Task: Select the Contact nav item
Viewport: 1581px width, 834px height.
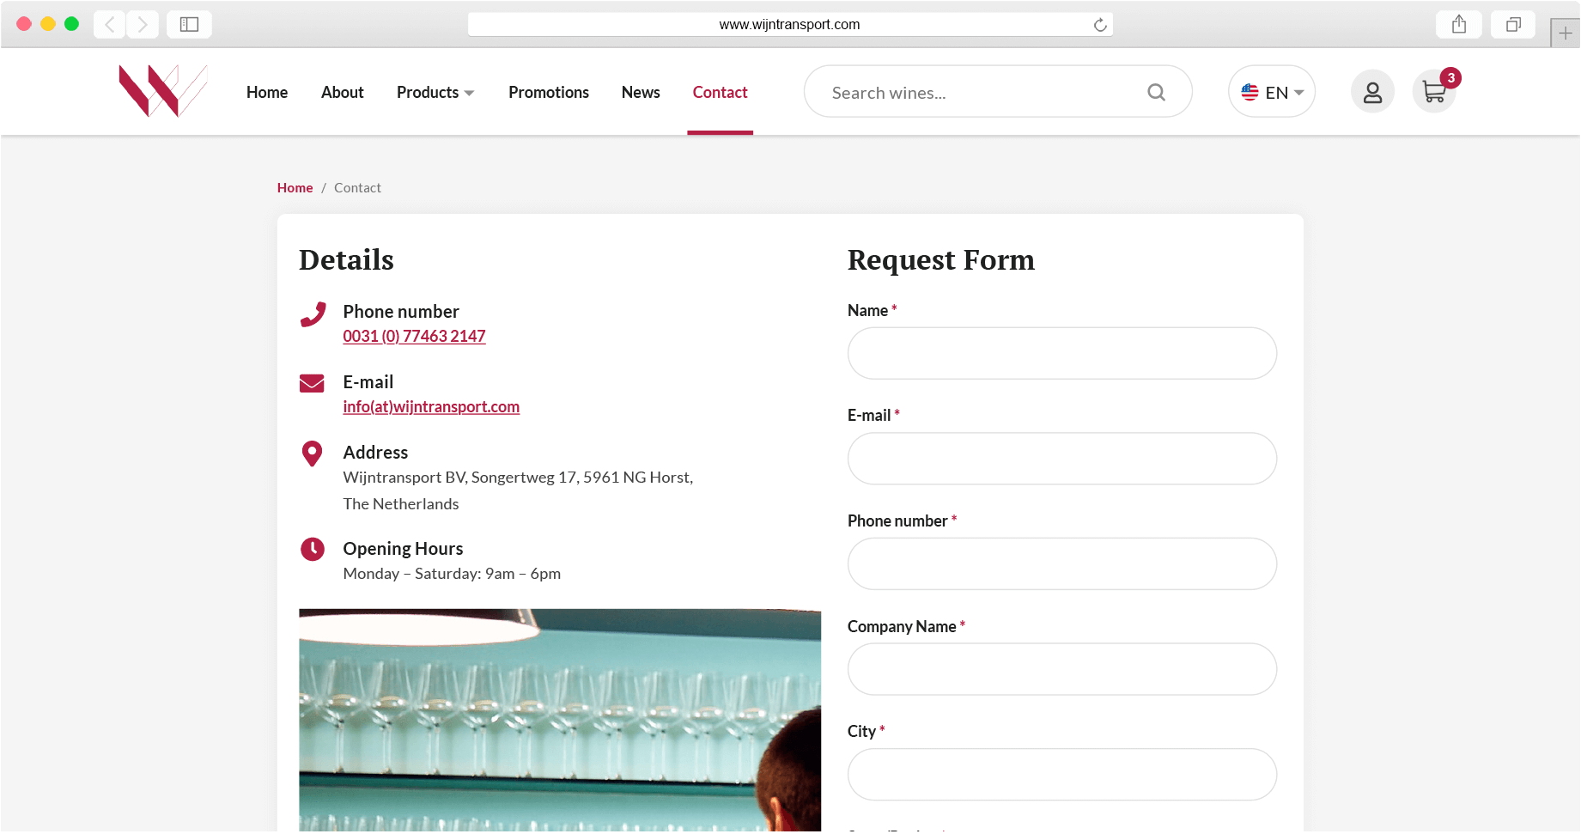Action: tap(720, 92)
